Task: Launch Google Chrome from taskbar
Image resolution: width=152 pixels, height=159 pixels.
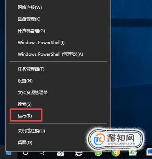Action: [x=116, y=152]
